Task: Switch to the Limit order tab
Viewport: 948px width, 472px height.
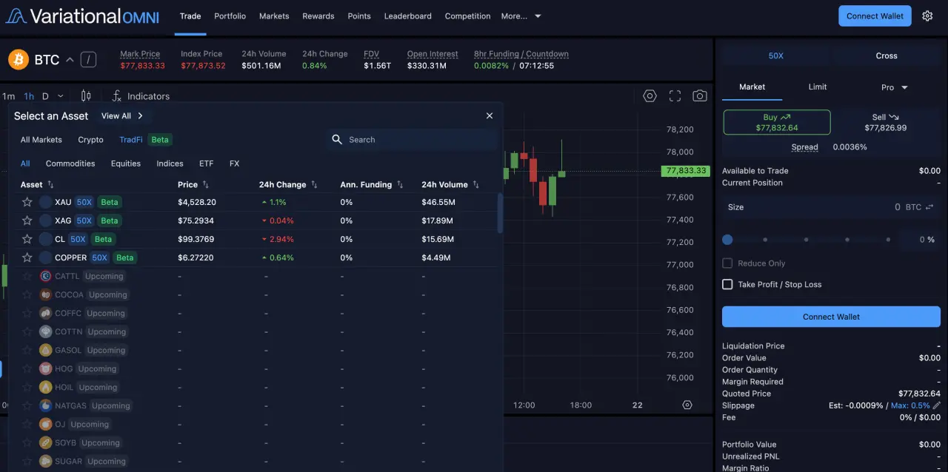Action: [x=818, y=87]
